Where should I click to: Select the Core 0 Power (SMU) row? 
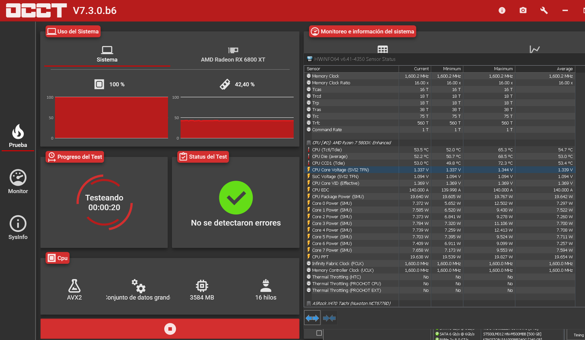tap(439, 203)
